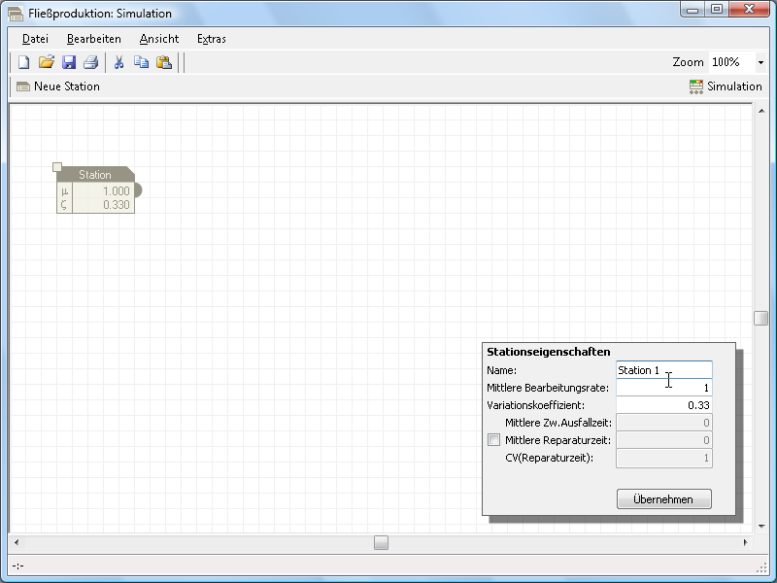Click the horizontal scrollbar thumb
Screen dimensions: 777x583
381,542
